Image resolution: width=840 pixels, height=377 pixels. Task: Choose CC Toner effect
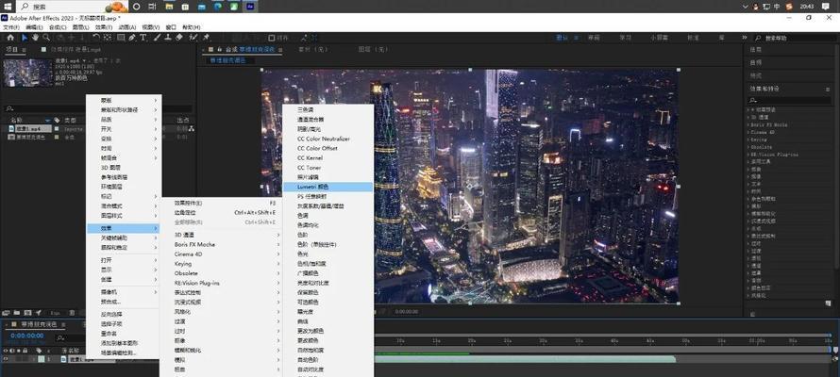coord(328,168)
